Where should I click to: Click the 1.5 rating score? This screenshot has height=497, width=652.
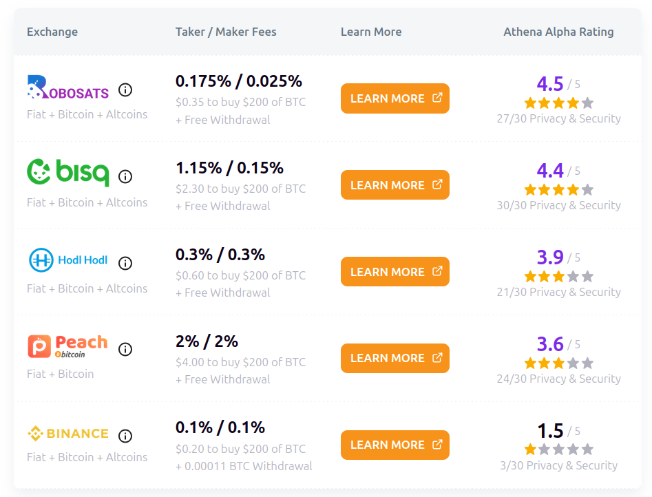549,431
